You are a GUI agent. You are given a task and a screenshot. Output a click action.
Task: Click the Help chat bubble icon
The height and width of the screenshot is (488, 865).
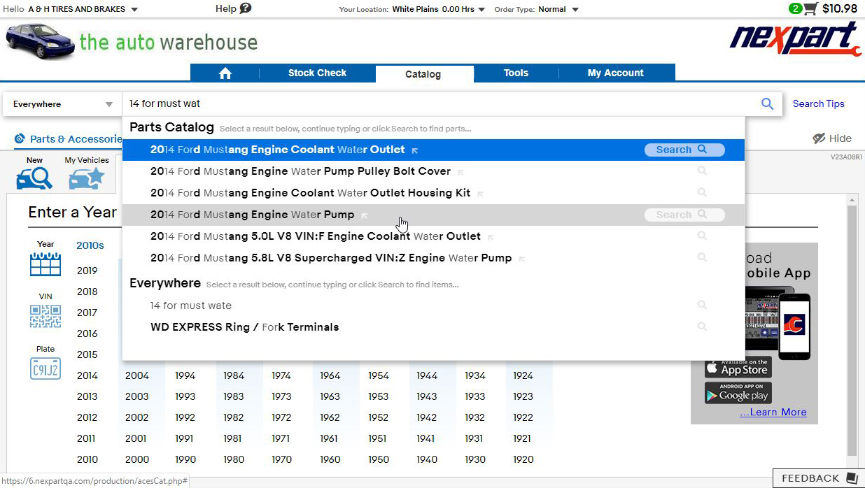(x=245, y=8)
